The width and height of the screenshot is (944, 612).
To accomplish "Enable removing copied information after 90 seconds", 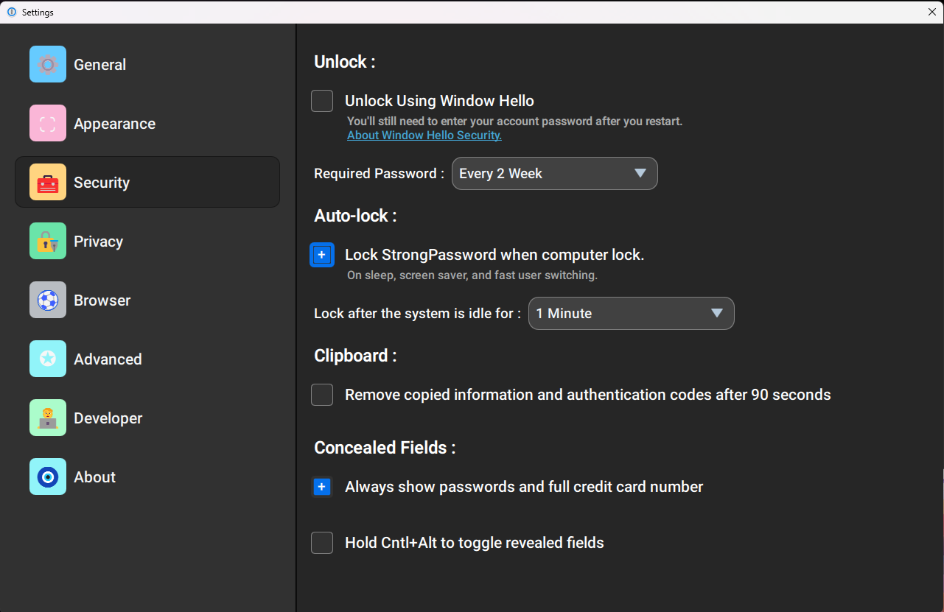I will pyautogui.click(x=322, y=395).
